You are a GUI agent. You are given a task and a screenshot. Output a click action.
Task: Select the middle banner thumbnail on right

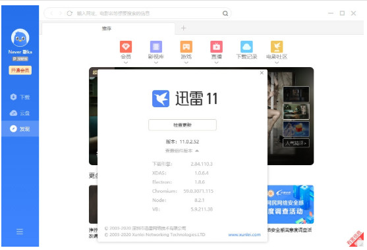[x=296, y=111]
